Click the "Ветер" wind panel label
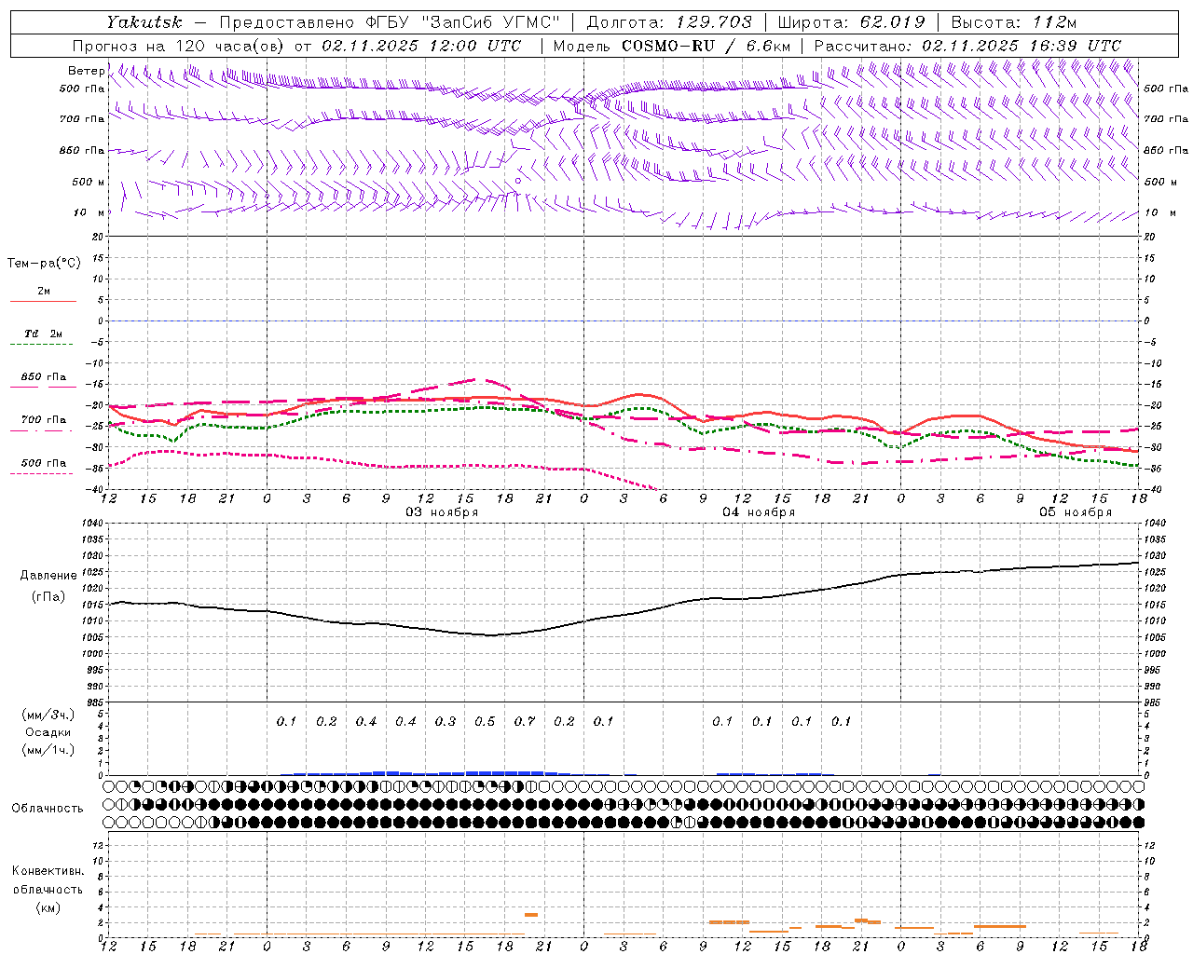 87,71
